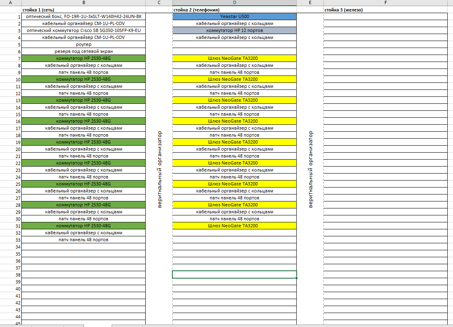This screenshot has height=327, width=453.
Task: Select column F header
Action: point(385,2)
